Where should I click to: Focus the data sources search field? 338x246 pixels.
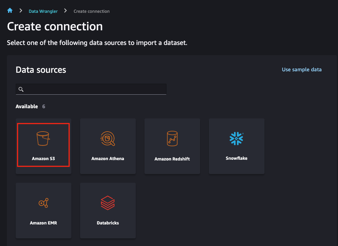pyautogui.click(x=91, y=89)
